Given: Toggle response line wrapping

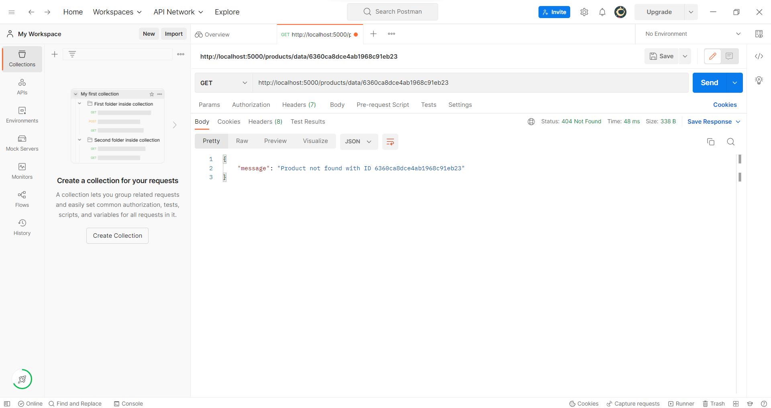Looking at the screenshot, I should 390,142.
